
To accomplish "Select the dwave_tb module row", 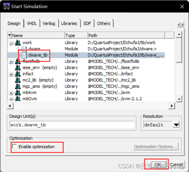I will (x=86, y=55).
